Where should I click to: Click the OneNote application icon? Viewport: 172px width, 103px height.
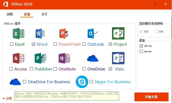coord(64,58)
